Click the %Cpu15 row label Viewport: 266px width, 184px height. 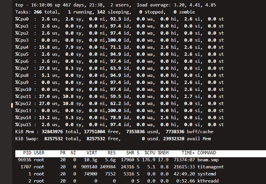24,124
